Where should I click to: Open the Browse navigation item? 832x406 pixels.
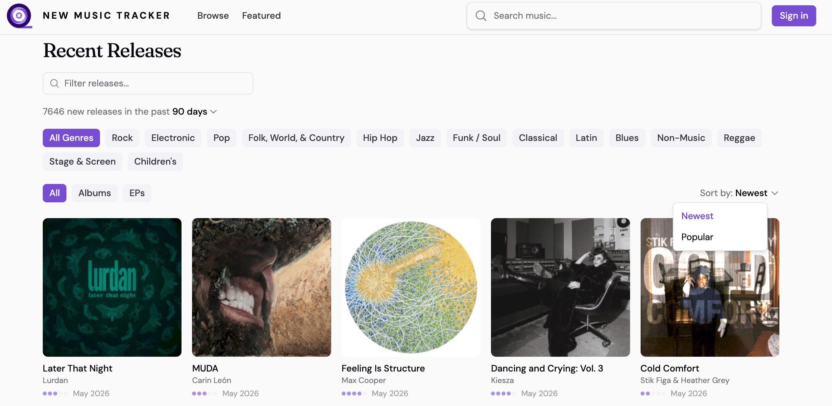(x=213, y=15)
